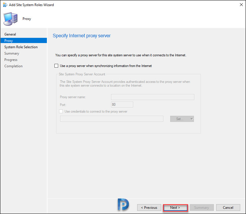Go back with the < Previous button
This screenshot has width=246, height=214.
point(149,208)
